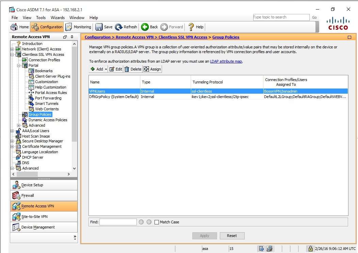This screenshot has width=358, height=253.
Task: Open Client-Server Plug-ins item
Action: [x=53, y=76]
